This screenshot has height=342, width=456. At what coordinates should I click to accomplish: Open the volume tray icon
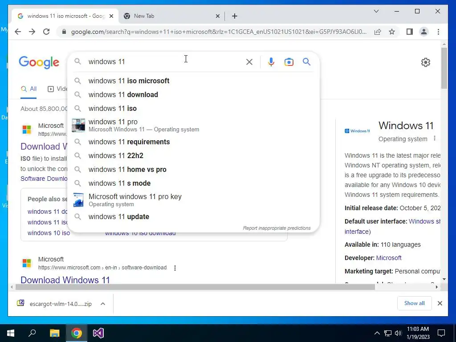click(398, 333)
